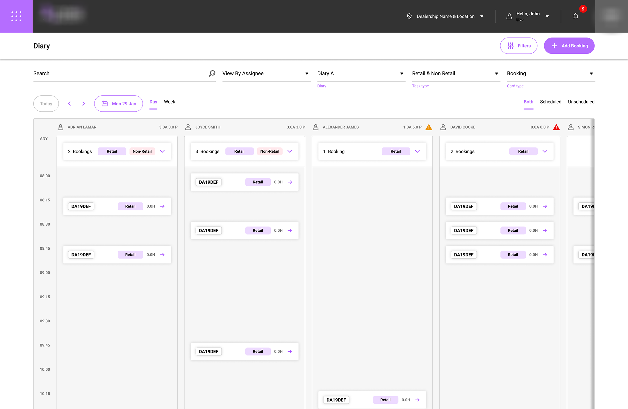
Task: Click the Add Booking button
Action: click(x=569, y=46)
